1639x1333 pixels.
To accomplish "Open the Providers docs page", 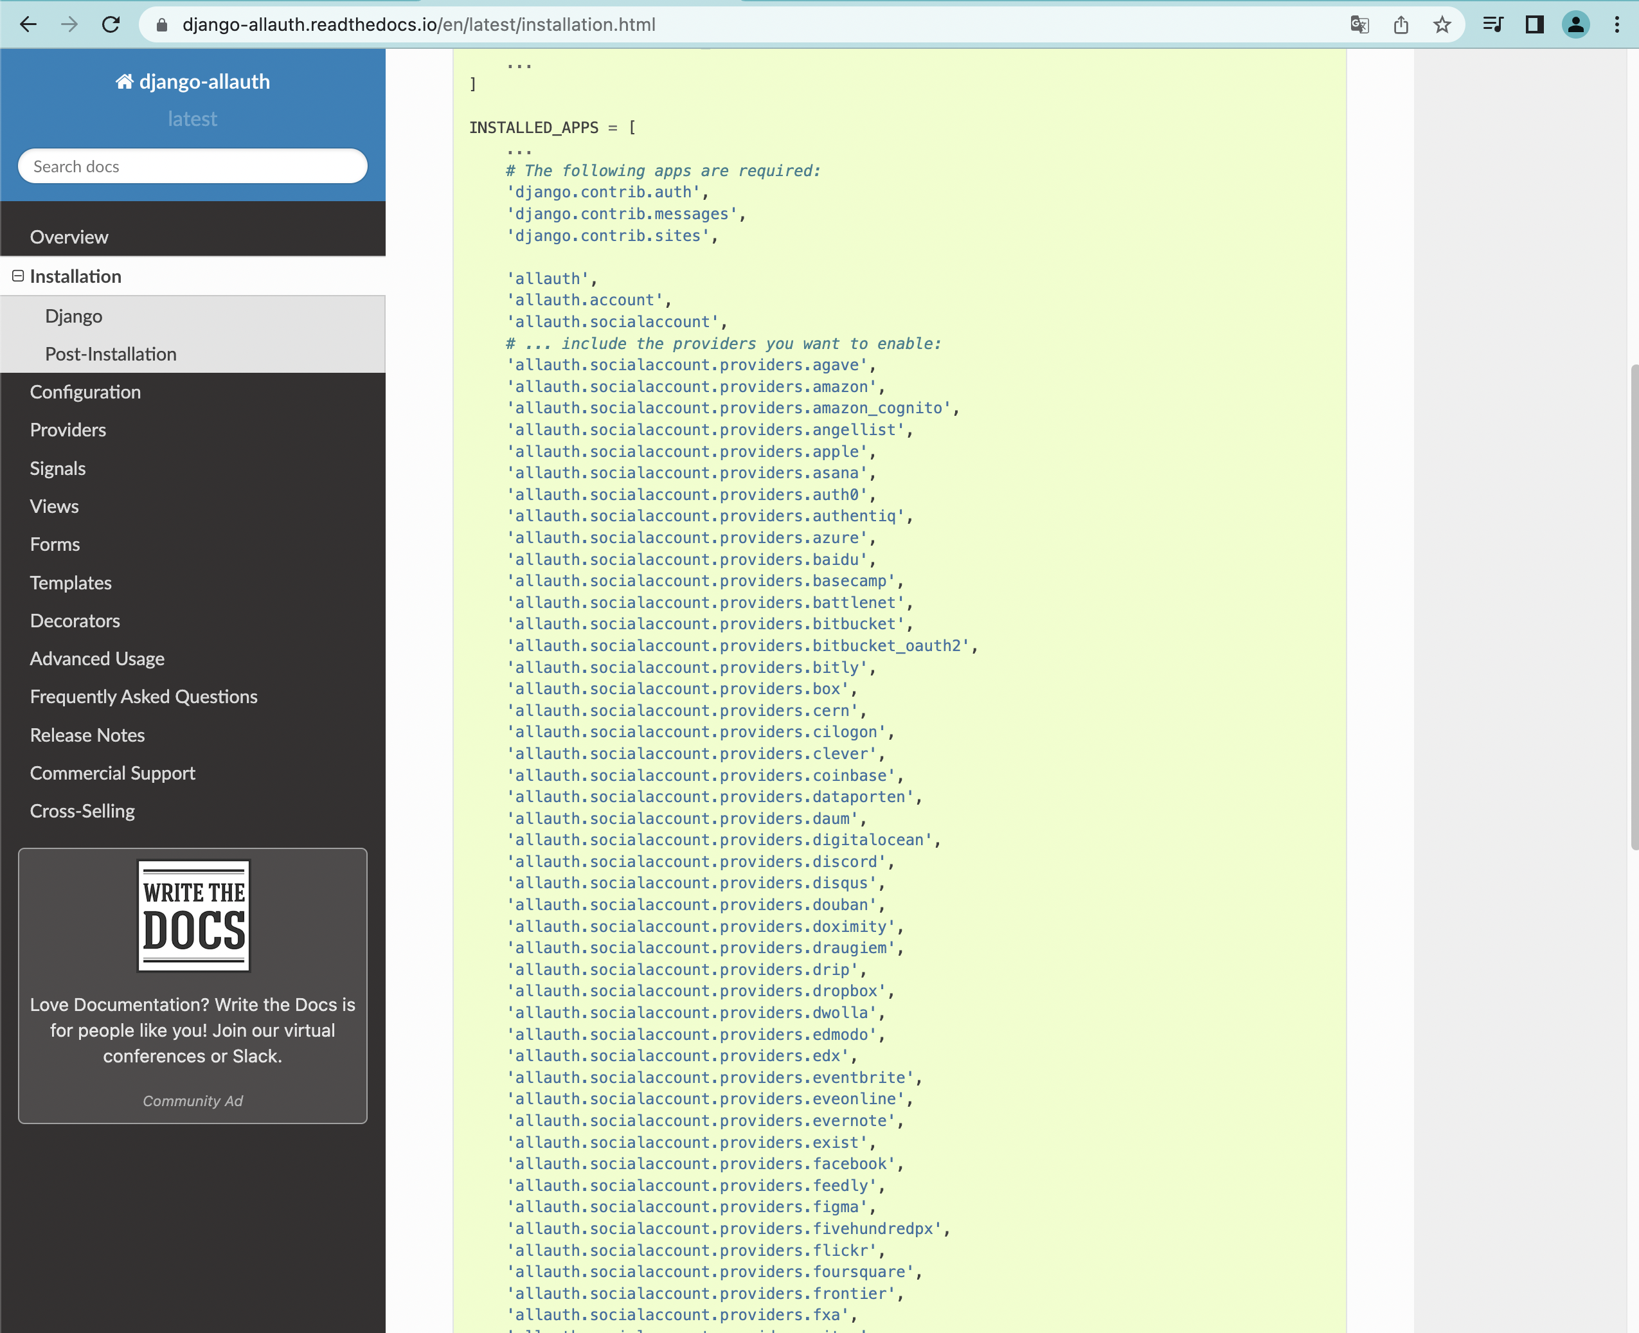I will [x=193, y=429].
